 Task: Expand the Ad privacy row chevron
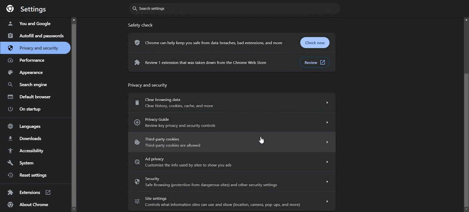coord(327,162)
